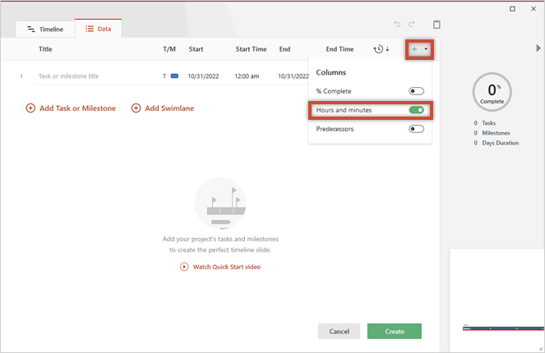Enable the % Complete column toggle
Image resolution: width=545 pixels, height=353 pixels.
(416, 91)
